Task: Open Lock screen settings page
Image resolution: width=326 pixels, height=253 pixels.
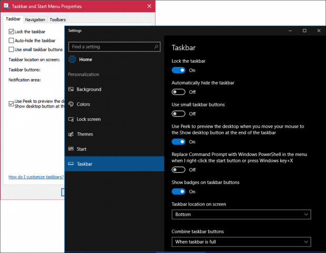Action: coord(114,119)
